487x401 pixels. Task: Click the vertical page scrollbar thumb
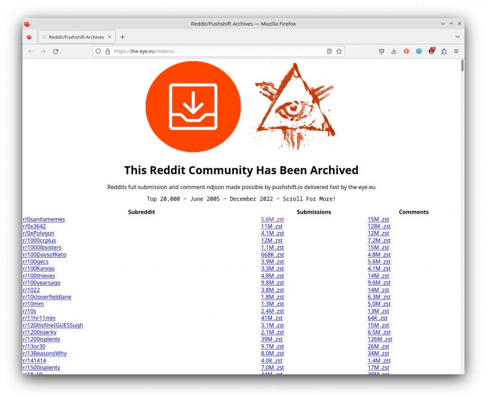tap(462, 65)
